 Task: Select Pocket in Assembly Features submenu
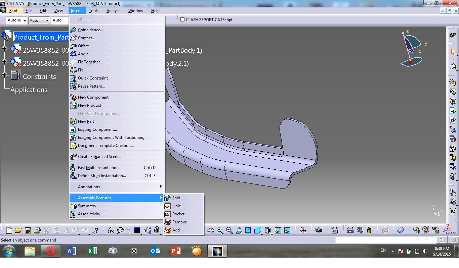point(183,214)
